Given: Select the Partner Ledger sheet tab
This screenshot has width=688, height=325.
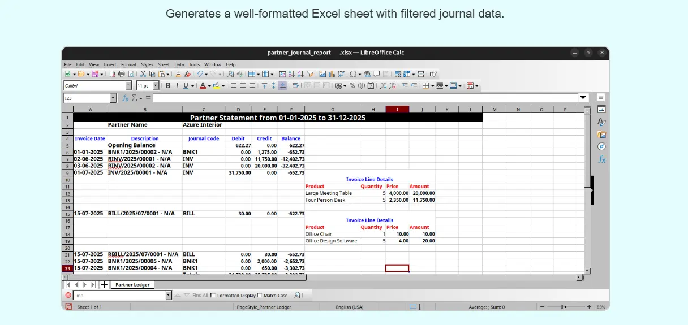Looking at the screenshot, I should (x=132, y=285).
